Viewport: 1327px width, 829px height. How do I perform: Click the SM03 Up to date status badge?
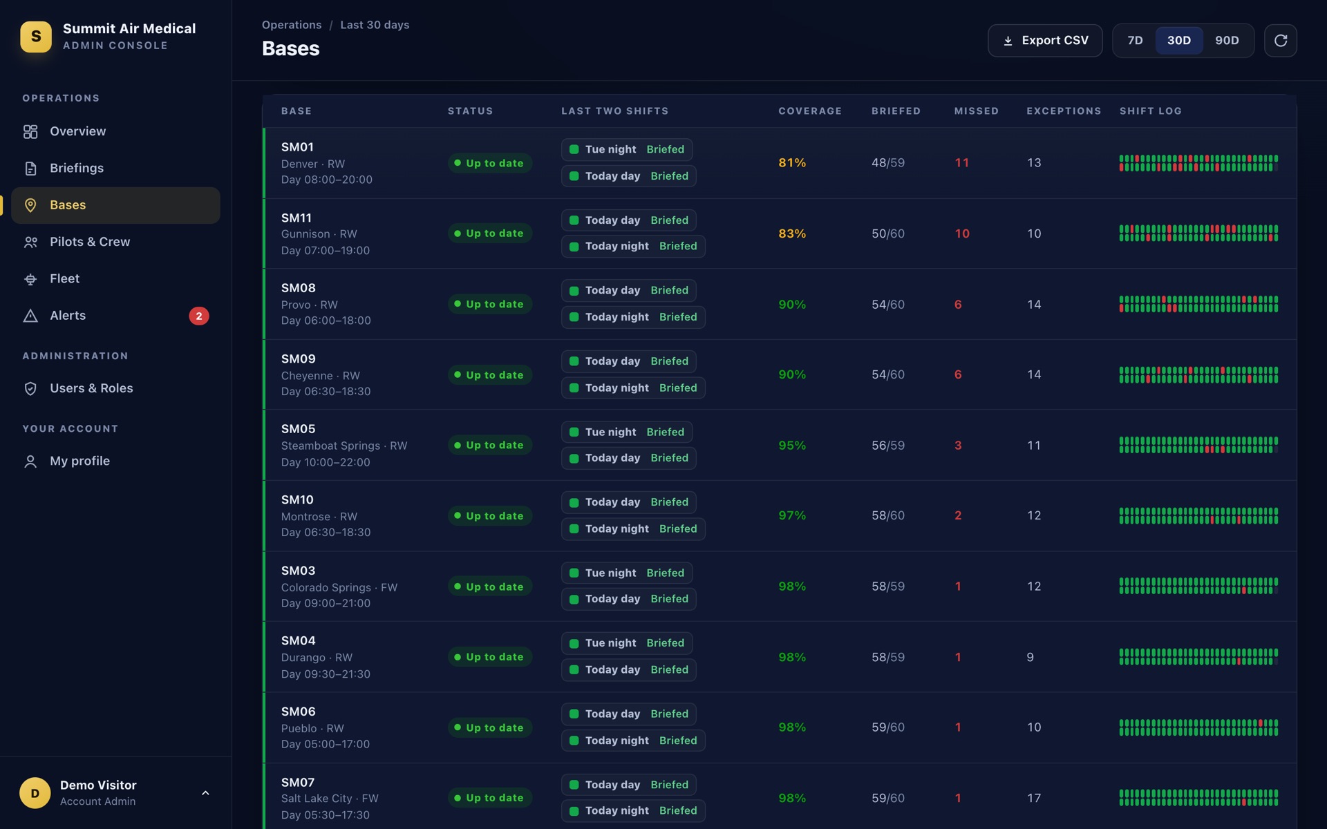pyautogui.click(x=489, y=587)
